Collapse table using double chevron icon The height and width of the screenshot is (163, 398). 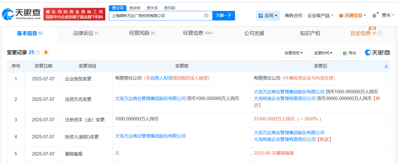click(x=386, y=67)
